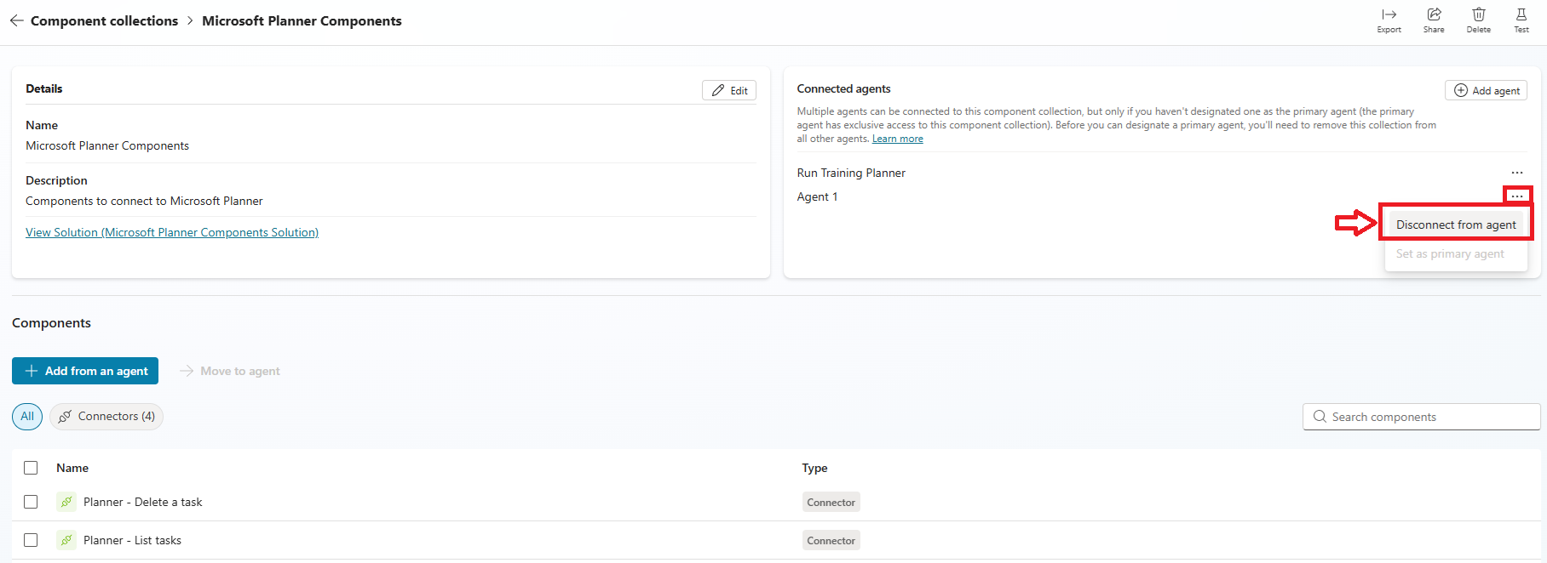The width and height of the screenshot is (1547, 563).
Task: Check the Planner - List tasks checkbox
Action: [31, 540]
